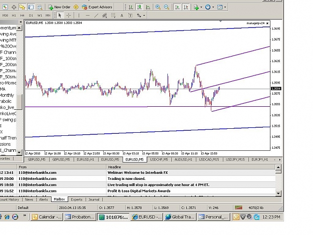Zoom out of the chart
Viewport: 313px width, 235px height.
[166, 7]
